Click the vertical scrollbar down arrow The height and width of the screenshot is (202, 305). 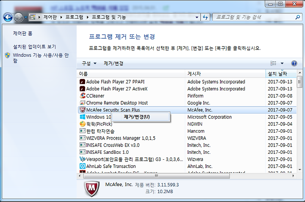299,169
